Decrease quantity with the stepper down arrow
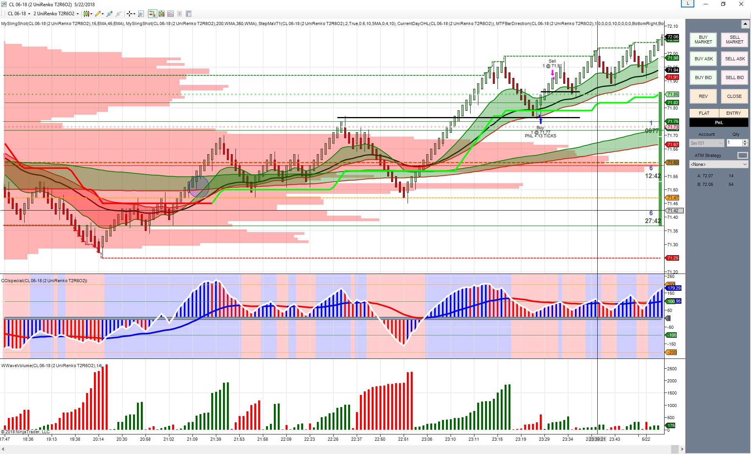 click(x=745, y=145)
